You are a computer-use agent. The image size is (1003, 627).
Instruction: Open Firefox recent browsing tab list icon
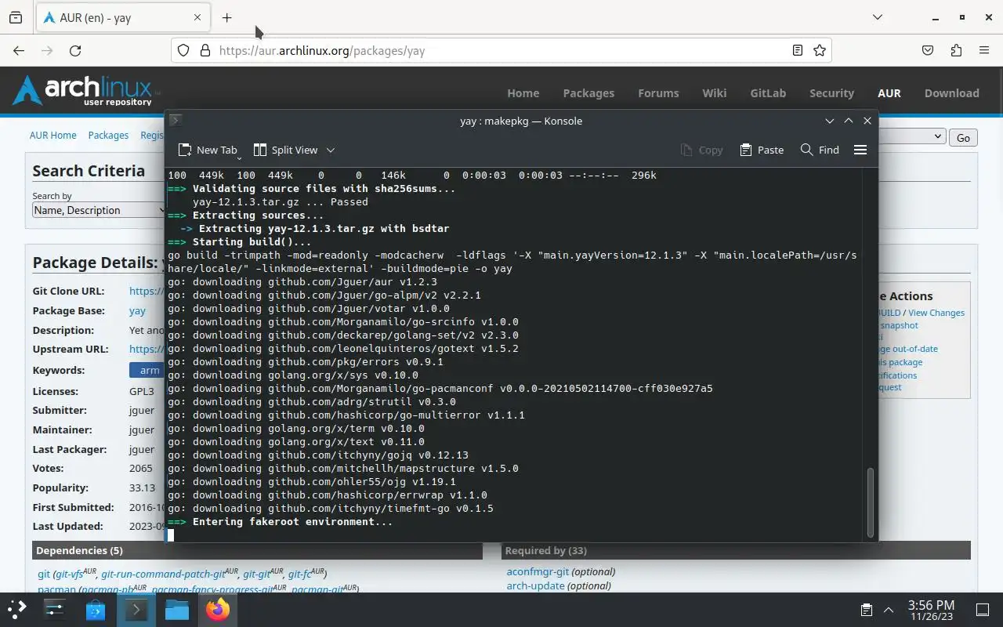16,17
